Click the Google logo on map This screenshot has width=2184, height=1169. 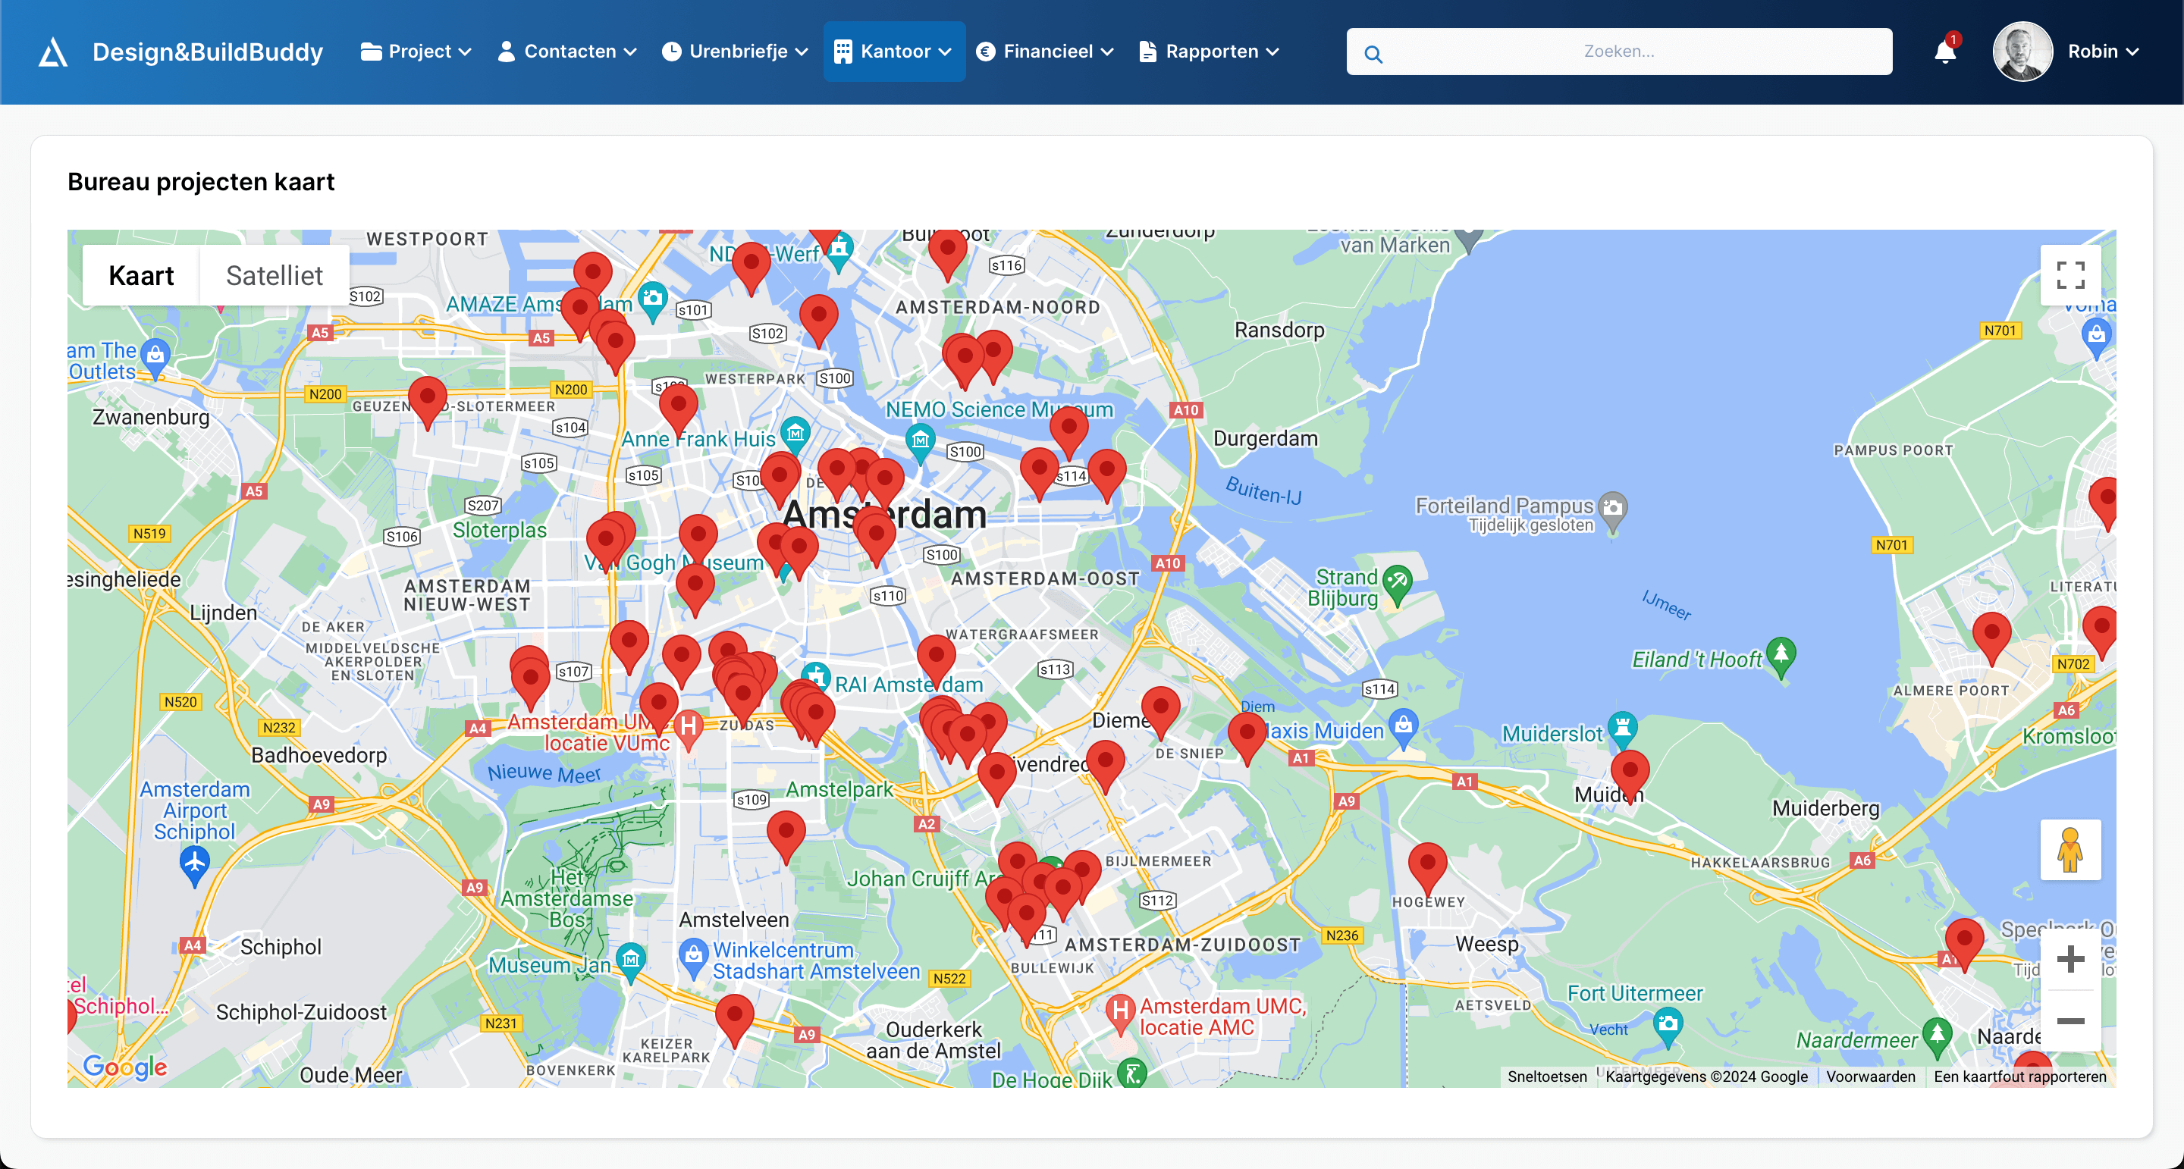(x=124, y=1067)
